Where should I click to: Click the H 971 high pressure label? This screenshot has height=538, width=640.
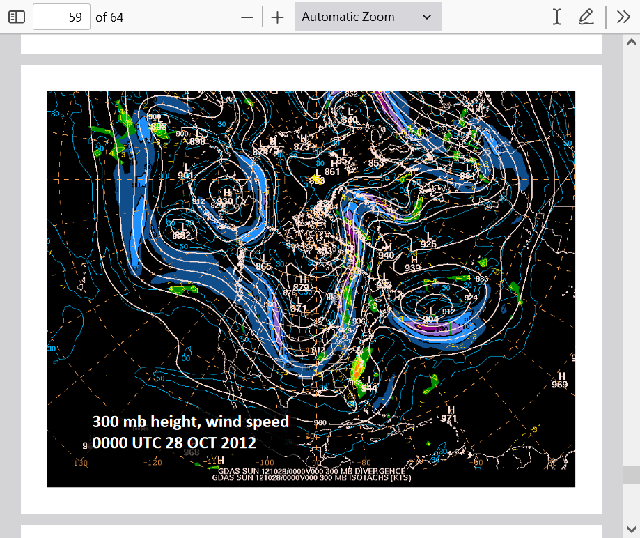coord(449,414)
